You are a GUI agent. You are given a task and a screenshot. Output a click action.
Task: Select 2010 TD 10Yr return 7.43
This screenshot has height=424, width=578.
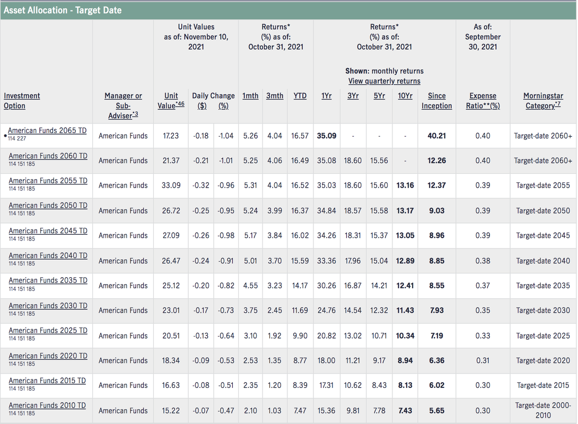pyautogui.click(x=405, y=410)
